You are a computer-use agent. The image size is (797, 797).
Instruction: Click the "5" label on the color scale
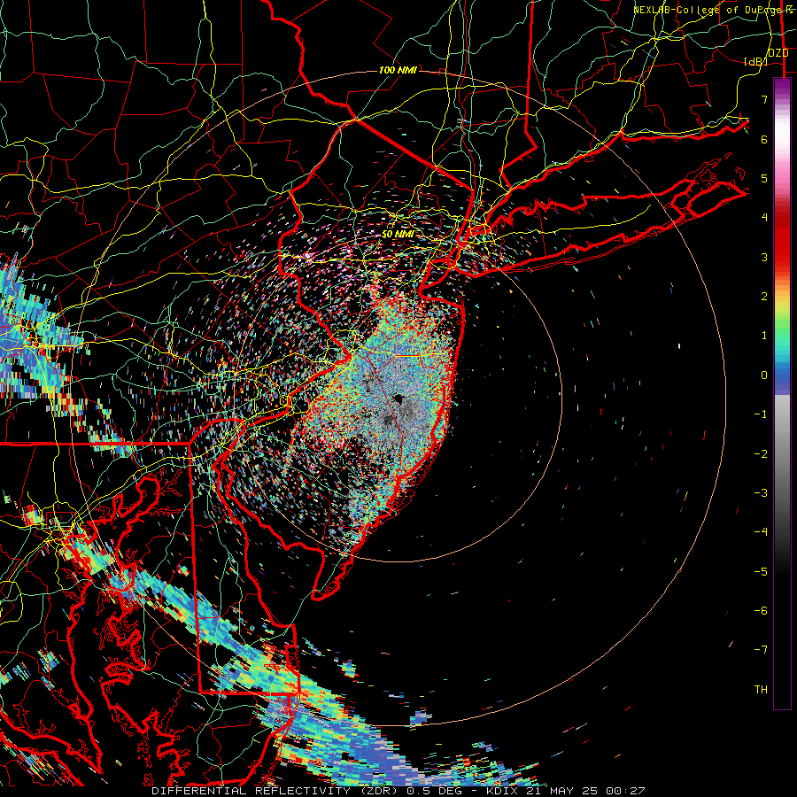(764, 178)
